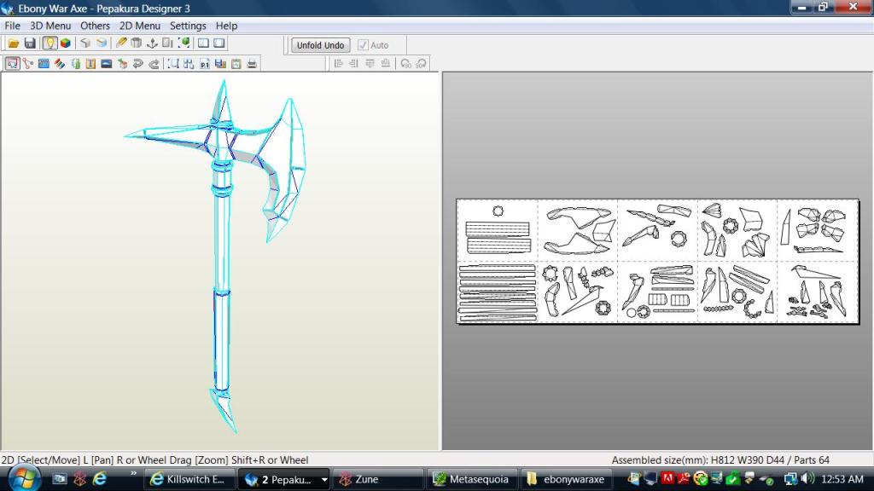The height and width of the screenshot is (491, 874).
Task: Click the align left icon
Action: [338, 64]
